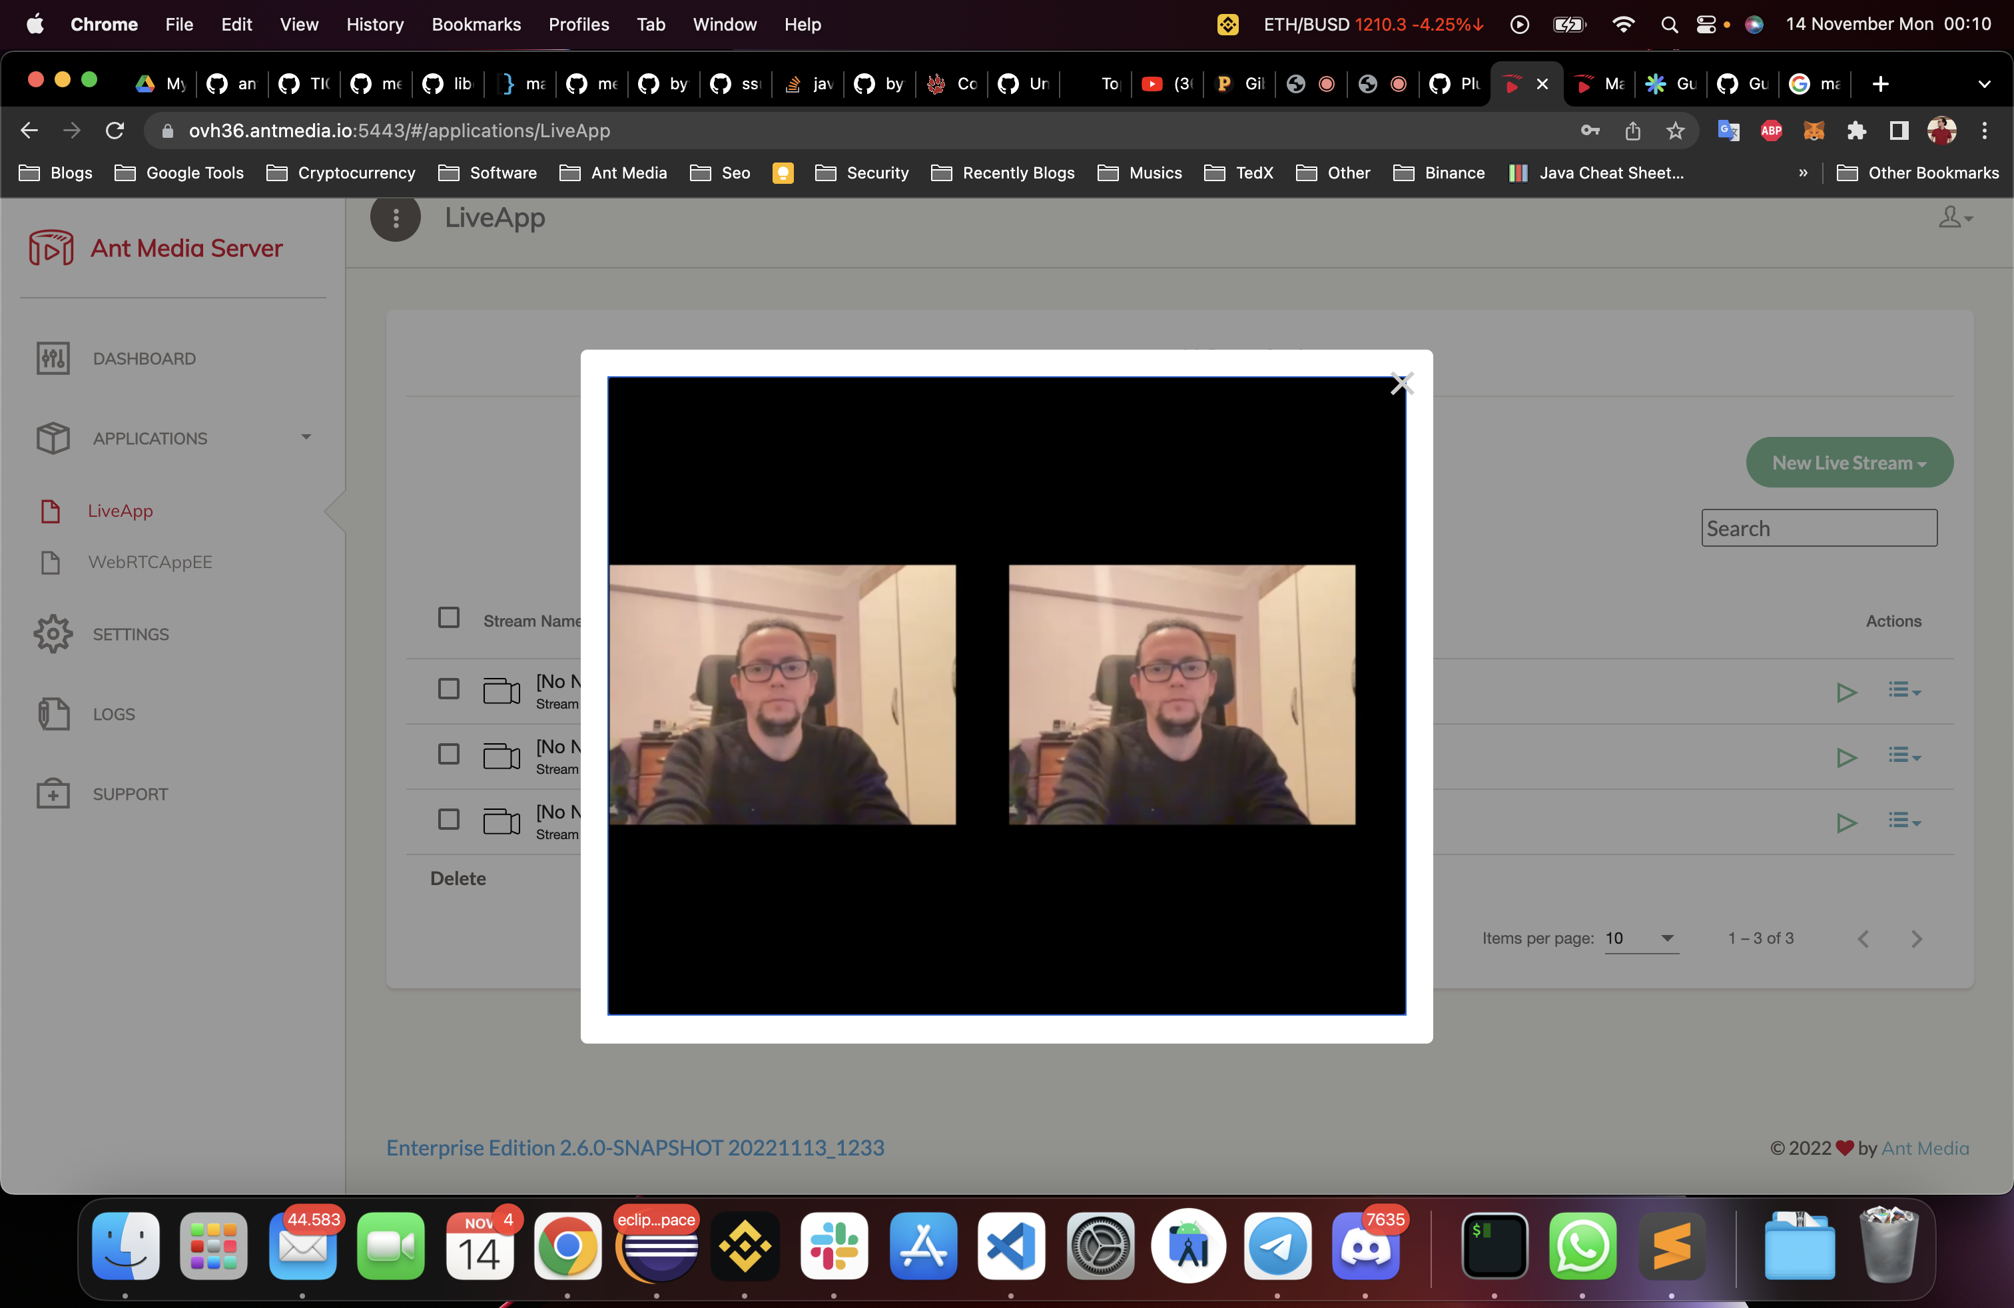Image resolution: width=2014 pixels, height=1308 pixels.
Task: Open the Ant Media footer link
Action: point(1924,1148)
